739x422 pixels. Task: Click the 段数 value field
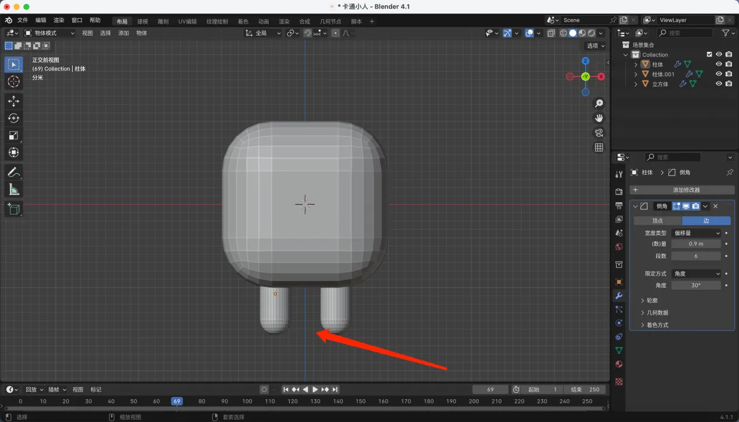click(696, 256)
